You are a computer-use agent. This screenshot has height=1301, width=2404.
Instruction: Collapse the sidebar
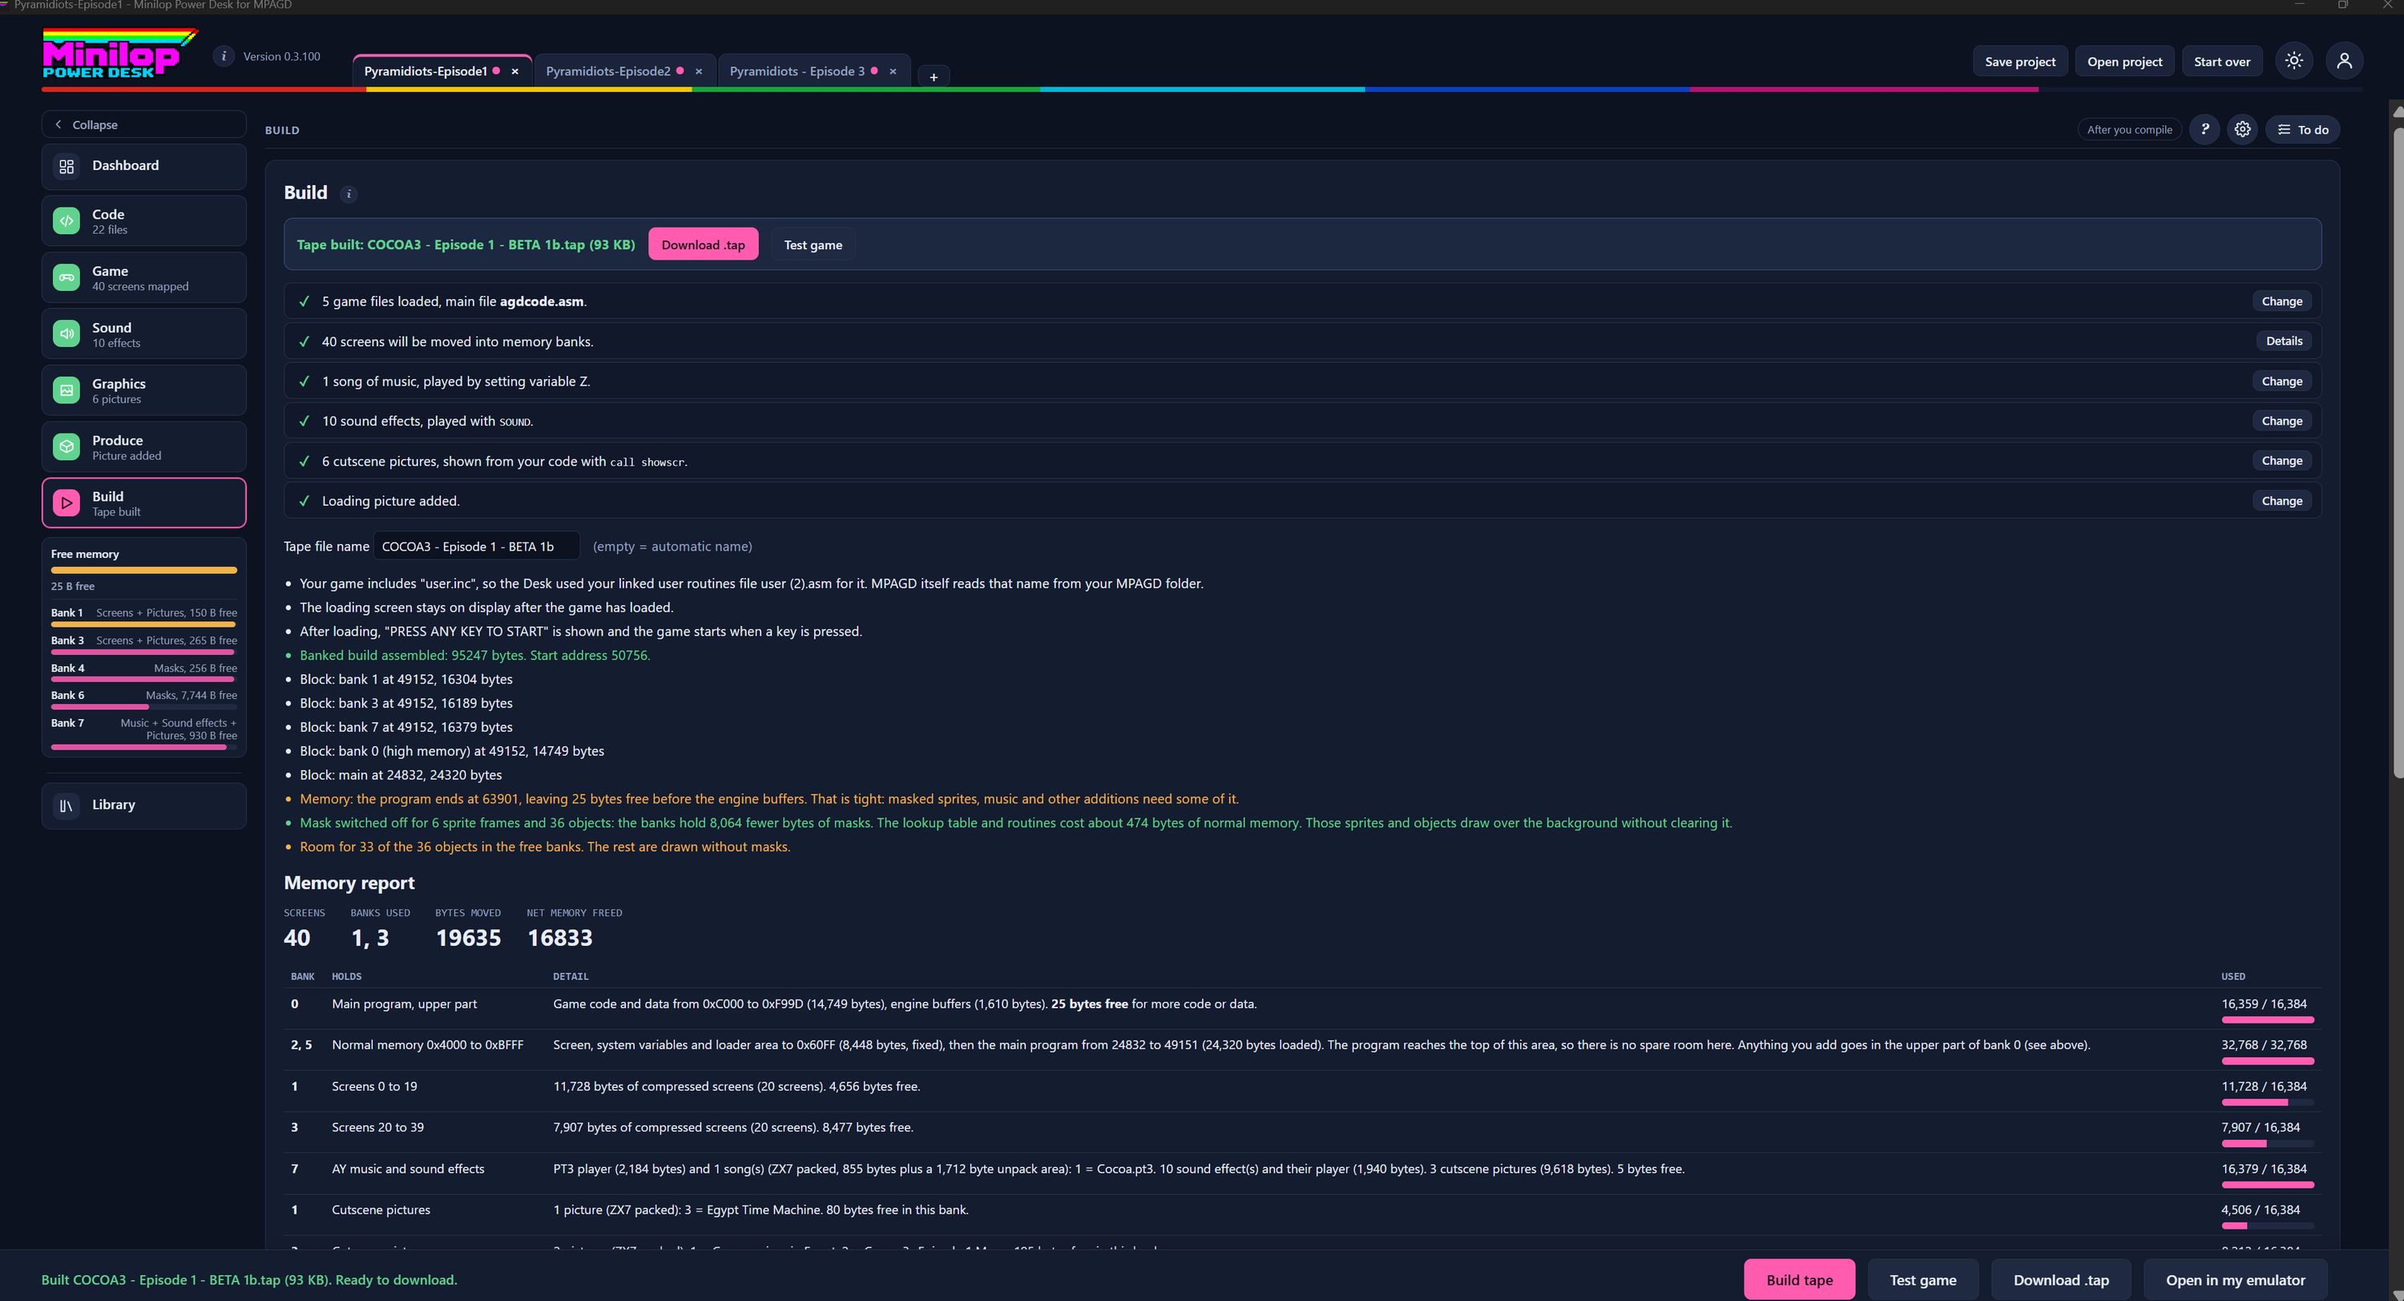pos(143,124)
